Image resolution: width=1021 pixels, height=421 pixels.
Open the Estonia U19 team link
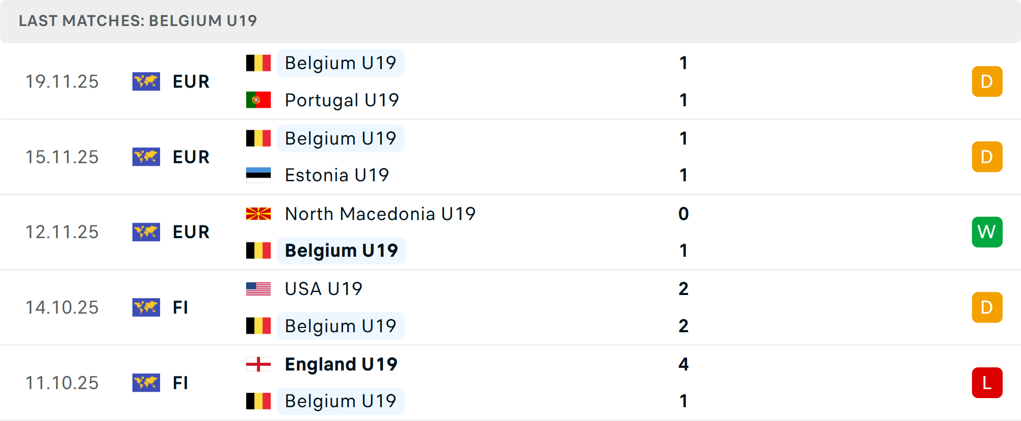click(x=337, y=175)
